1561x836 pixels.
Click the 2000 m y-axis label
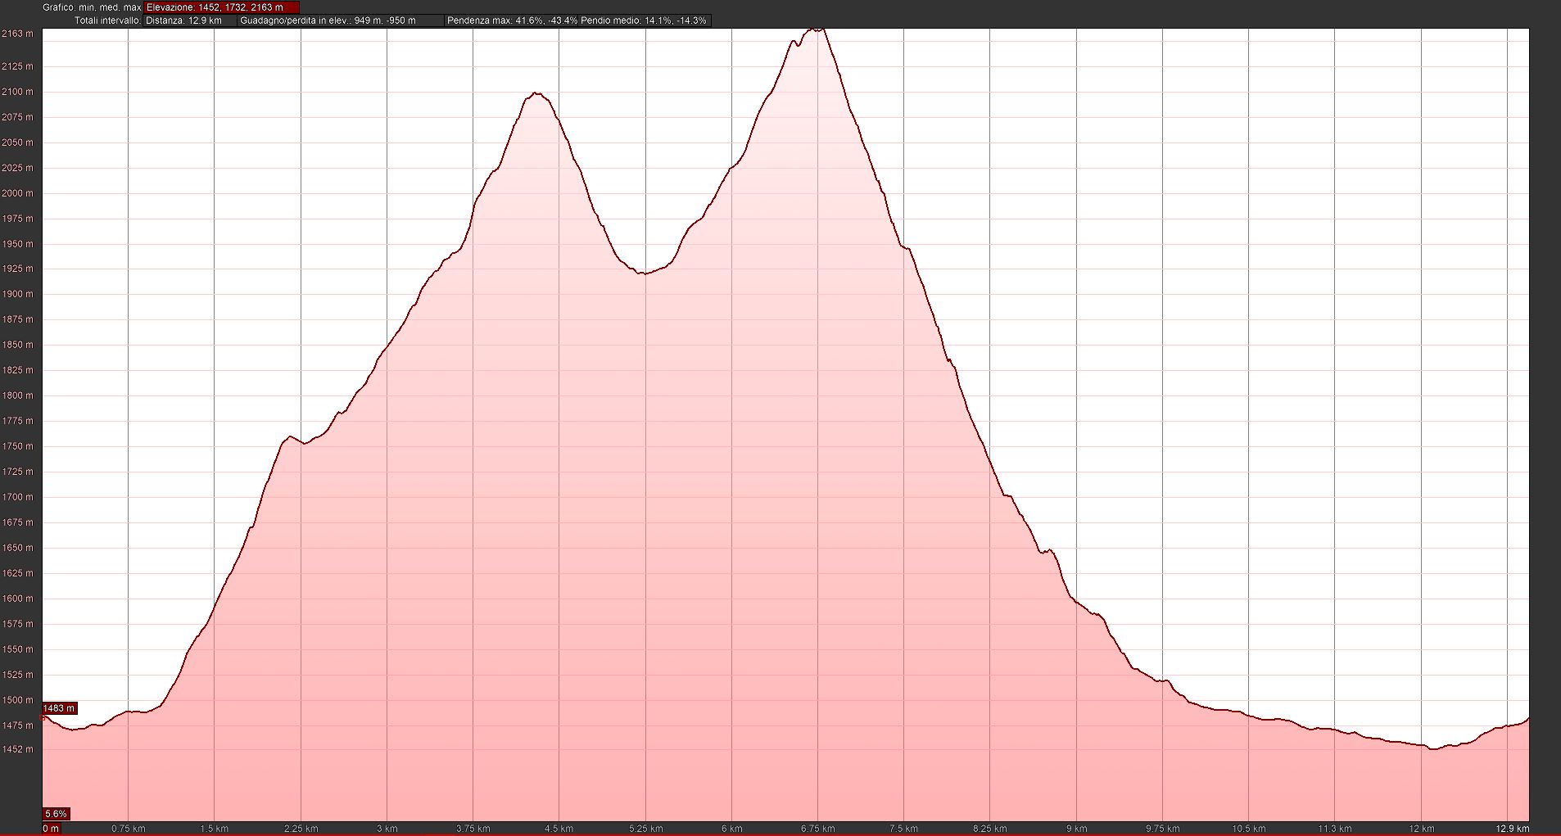coord(17,193)
